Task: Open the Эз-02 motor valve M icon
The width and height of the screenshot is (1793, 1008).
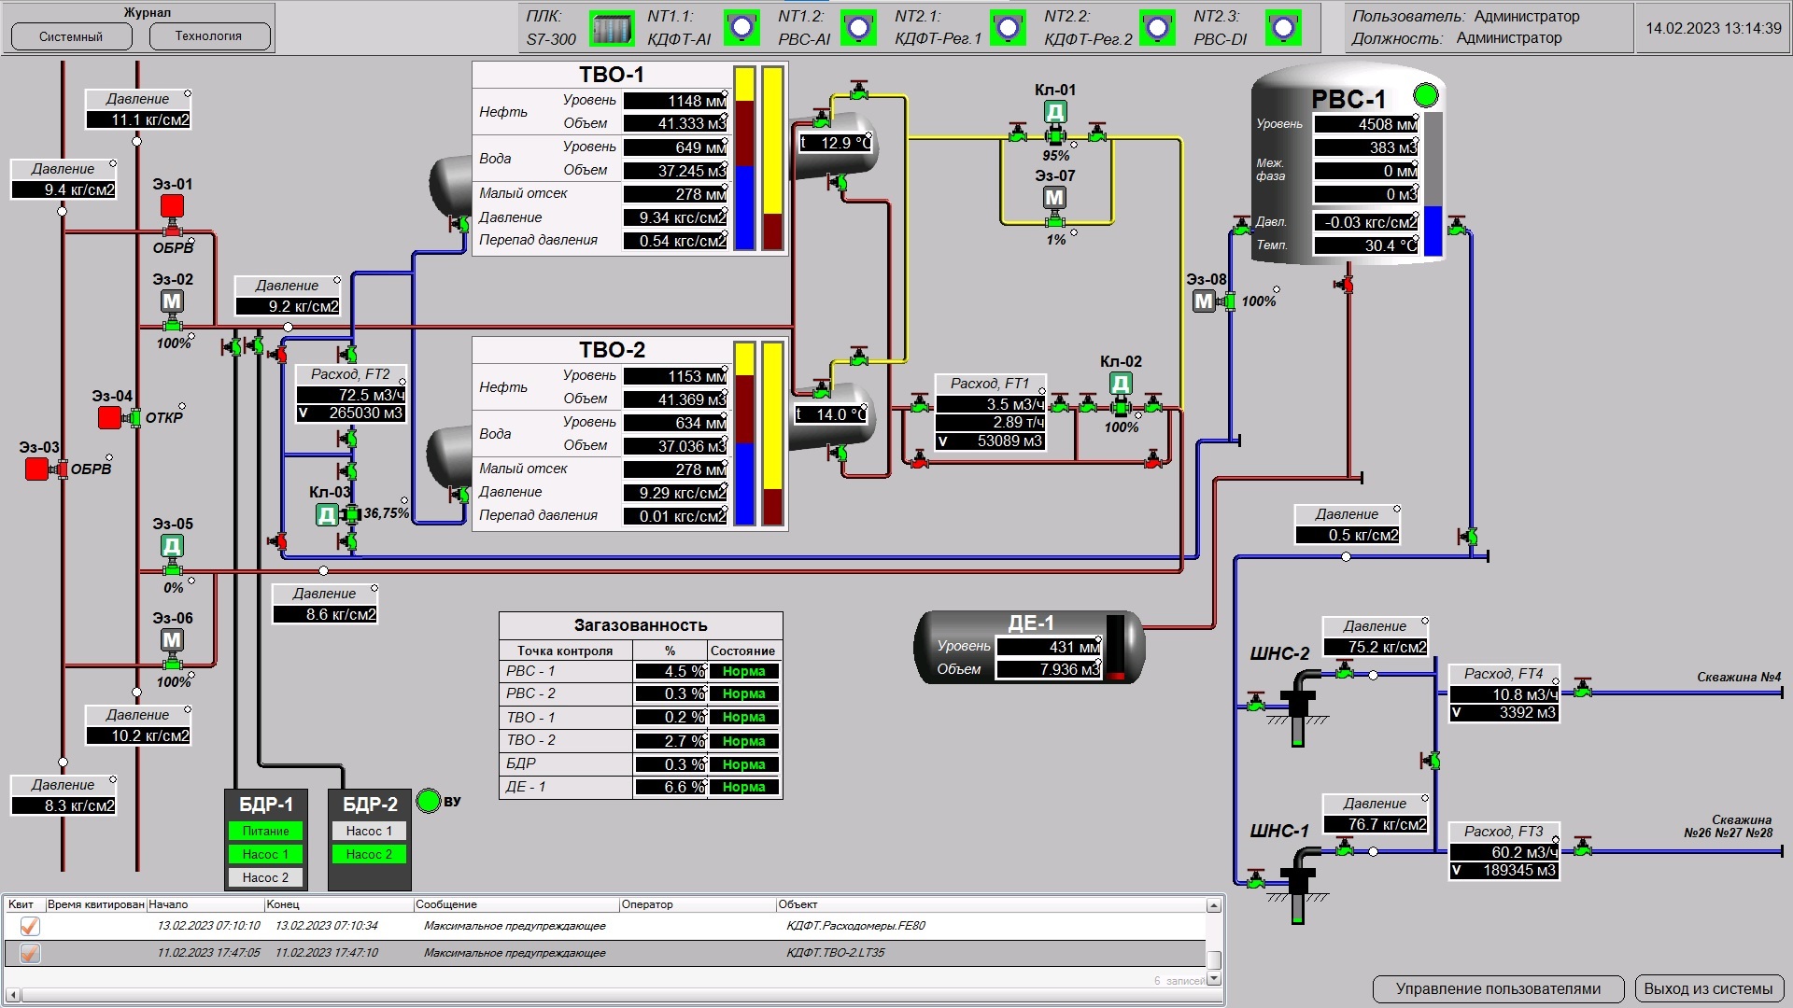Action: (x=172, y=301)
